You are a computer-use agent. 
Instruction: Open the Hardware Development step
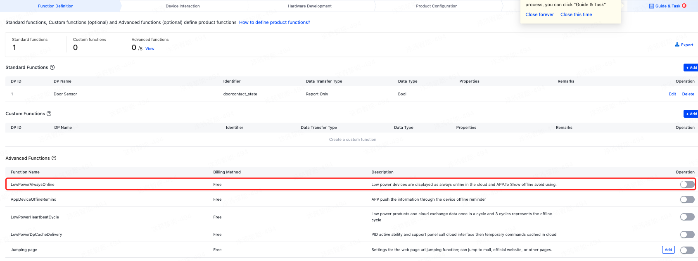309,6
